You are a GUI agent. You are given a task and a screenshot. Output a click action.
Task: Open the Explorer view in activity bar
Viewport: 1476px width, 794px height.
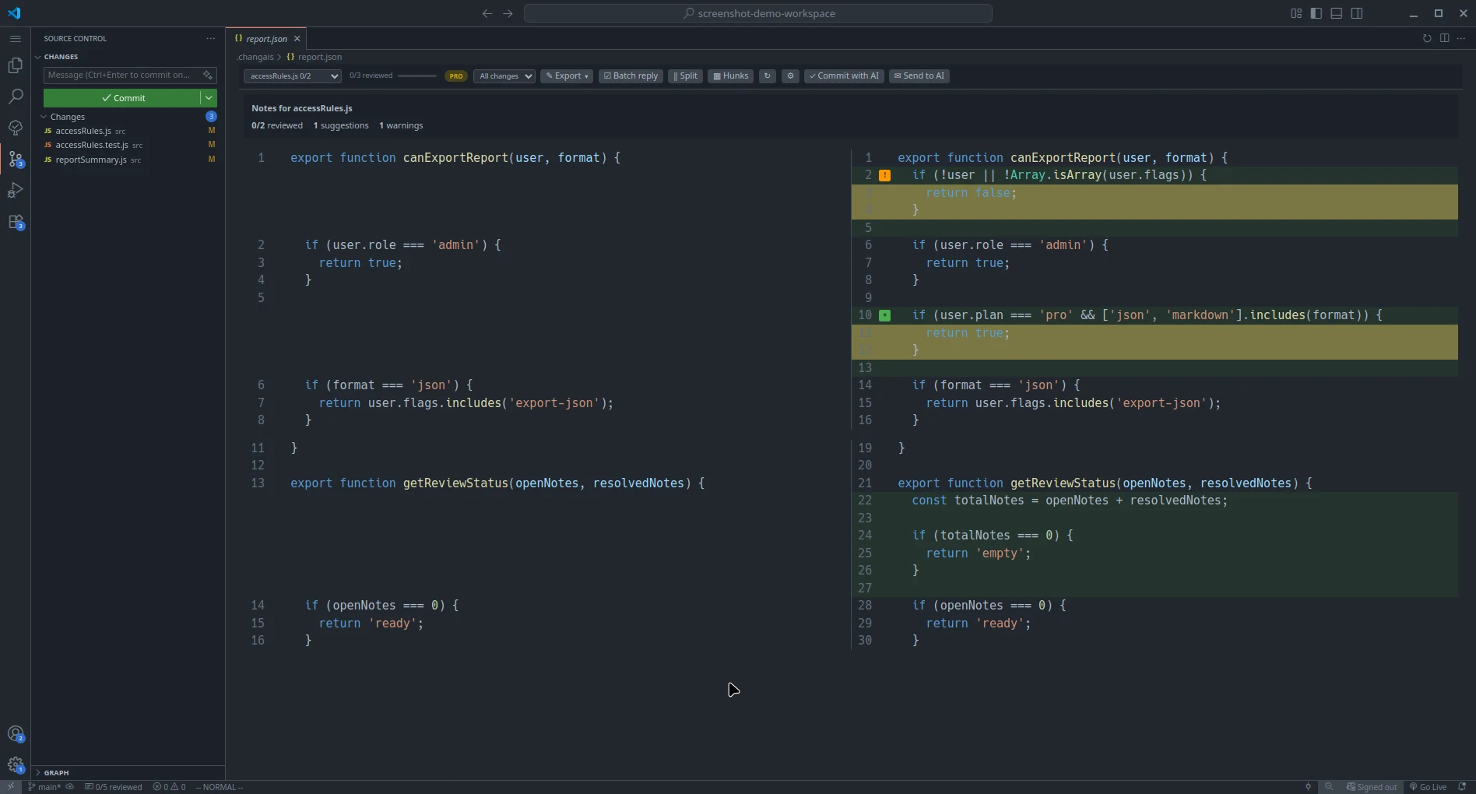pos(15,65)
